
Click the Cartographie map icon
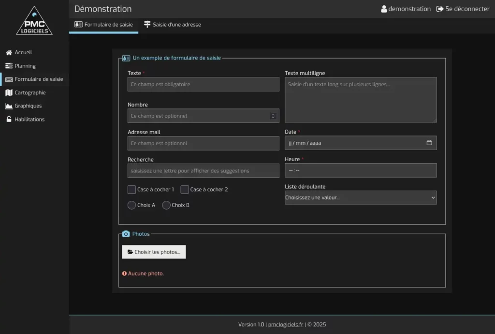9,92
